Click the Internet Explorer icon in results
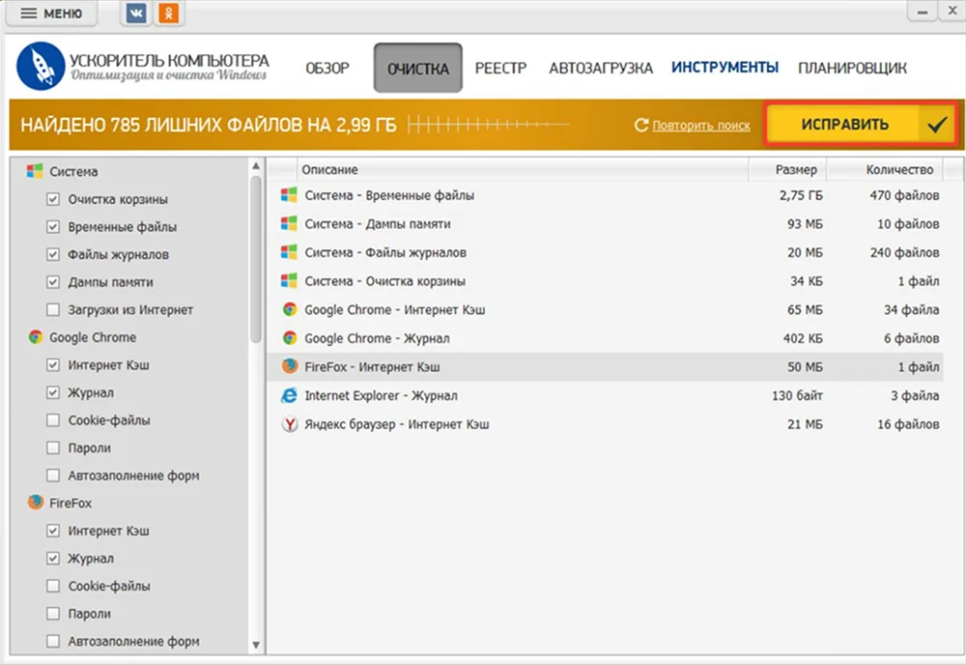Screen dimensions: 966x665 [x=289, y=395]
